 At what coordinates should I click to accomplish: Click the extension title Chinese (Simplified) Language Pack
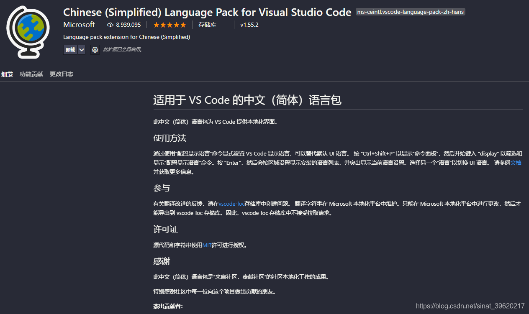207,12
